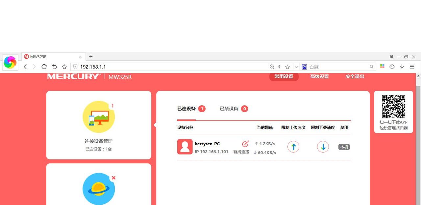Close the MW325R tab

click(81, 57)
